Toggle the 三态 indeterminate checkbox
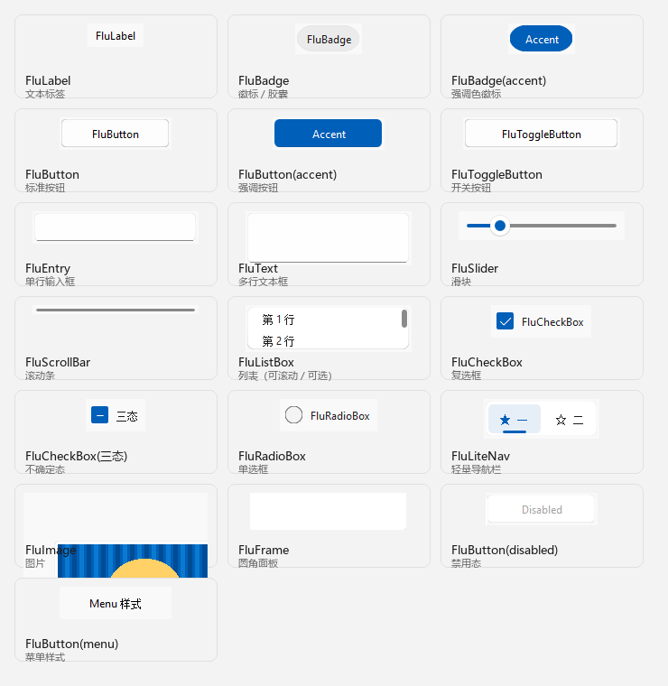668x686 pixels. [99, 414]
